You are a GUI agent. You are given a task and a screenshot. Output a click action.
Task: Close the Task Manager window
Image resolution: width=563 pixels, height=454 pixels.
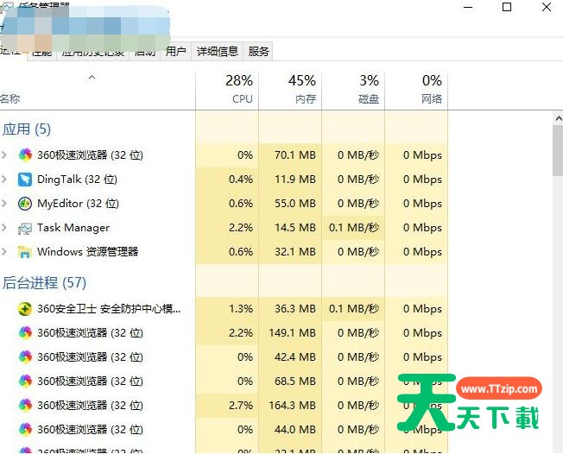tap(547, 7)
